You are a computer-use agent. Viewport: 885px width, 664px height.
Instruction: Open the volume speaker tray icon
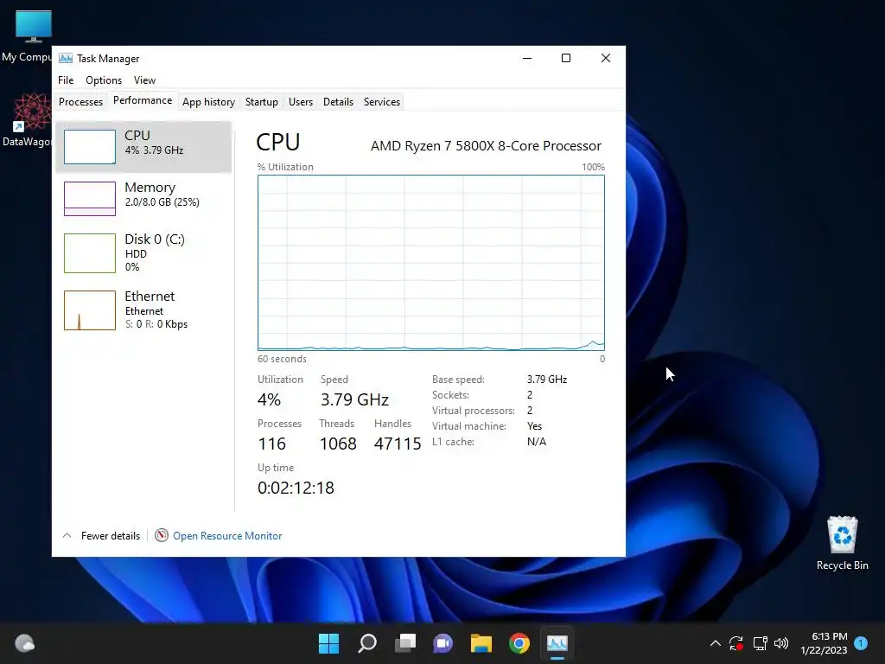click(x=781, y=643)
